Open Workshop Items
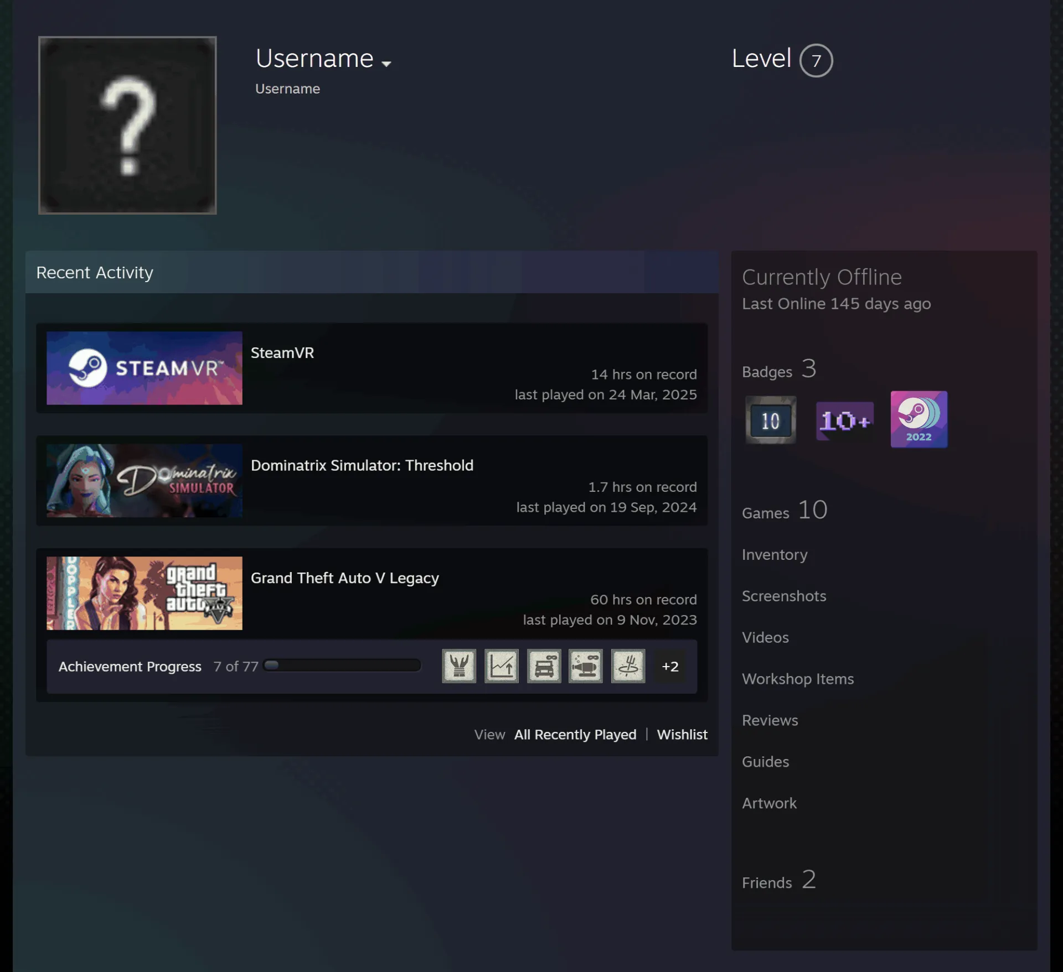This screenshot has width=1063, height=972. (798, 679)
